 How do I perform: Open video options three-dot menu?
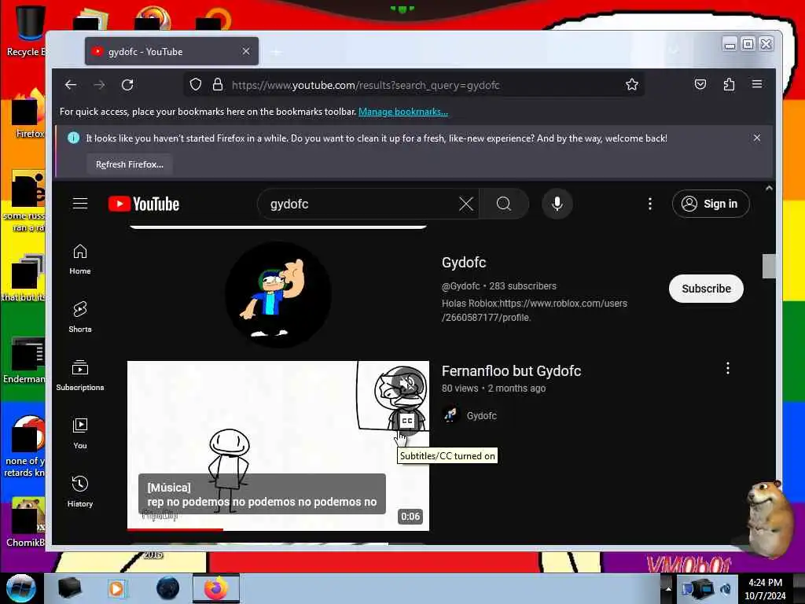click(x=727, y=368)
